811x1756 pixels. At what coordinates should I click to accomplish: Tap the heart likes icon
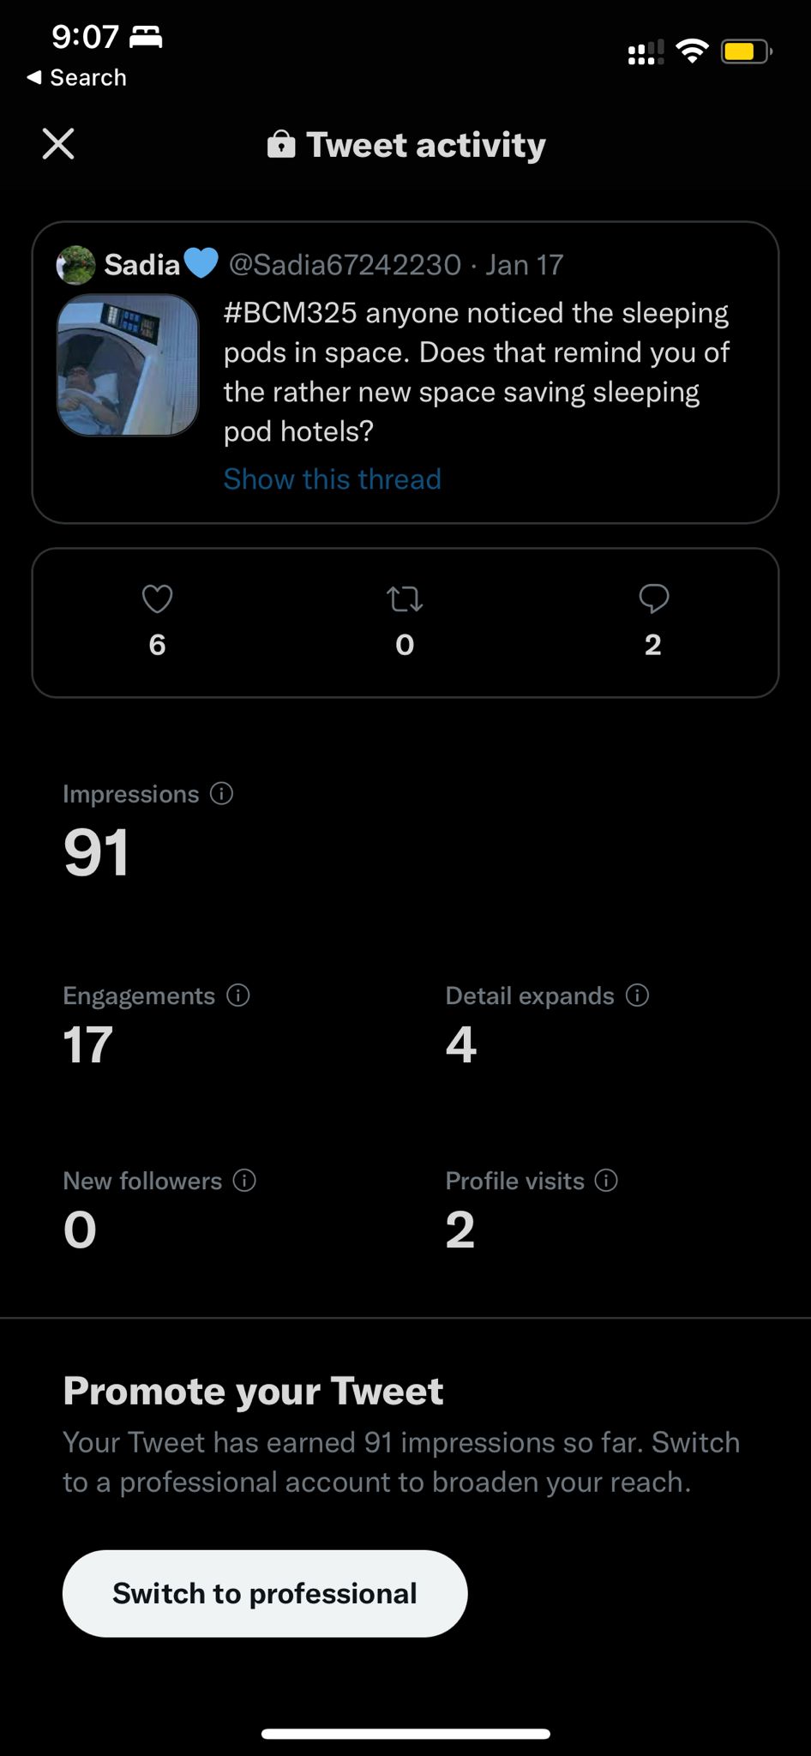click(x=157, y=598)
